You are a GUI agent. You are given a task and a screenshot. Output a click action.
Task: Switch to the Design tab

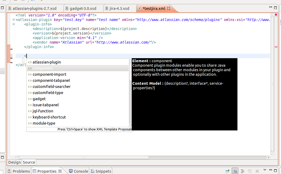tap(14, 162)
